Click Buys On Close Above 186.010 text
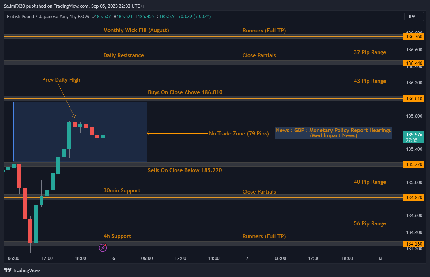Viewport: 430px width, 277px height. tap(185, 92)
